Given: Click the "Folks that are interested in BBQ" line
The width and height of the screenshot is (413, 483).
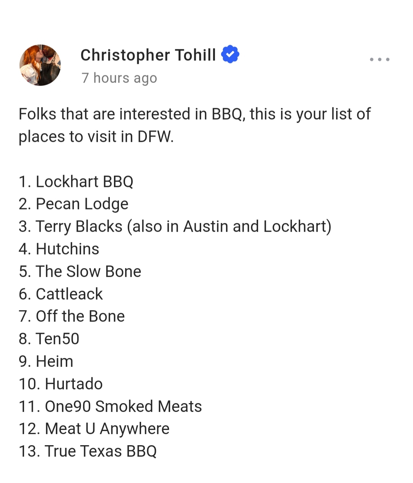Looking at the screenshot, I should [x=194, y=114].
